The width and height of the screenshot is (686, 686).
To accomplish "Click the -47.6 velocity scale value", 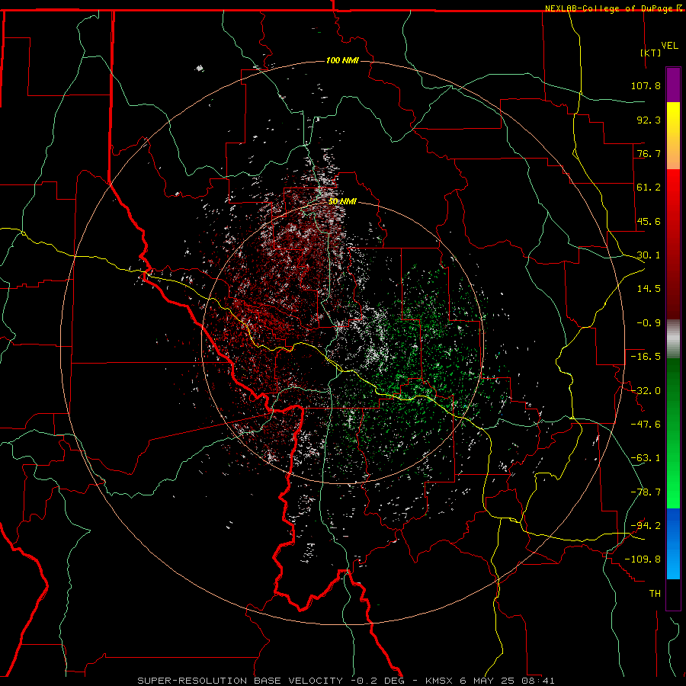I will click(646, 425).
